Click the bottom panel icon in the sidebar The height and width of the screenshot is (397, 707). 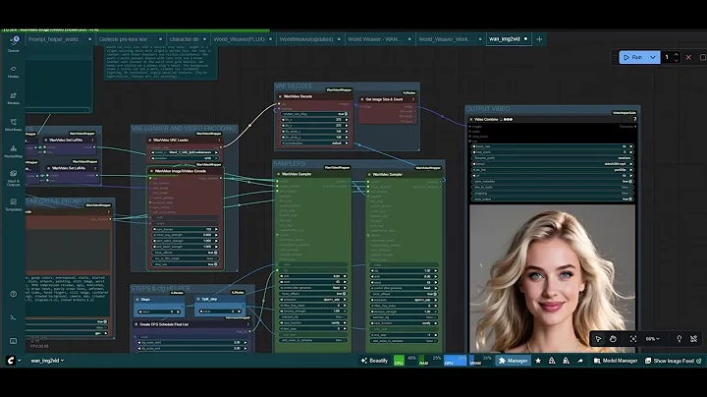(x=14, y=341)
